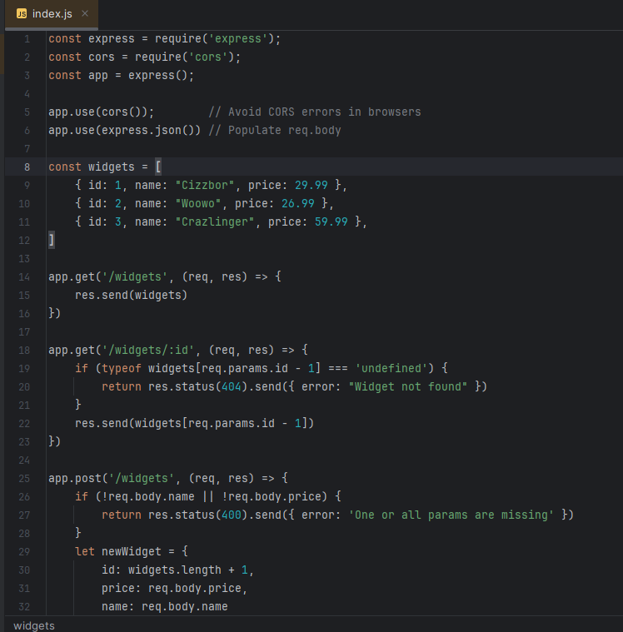Click status code 404
Viewport: 623px width, 632px height.
pos(232,386)
